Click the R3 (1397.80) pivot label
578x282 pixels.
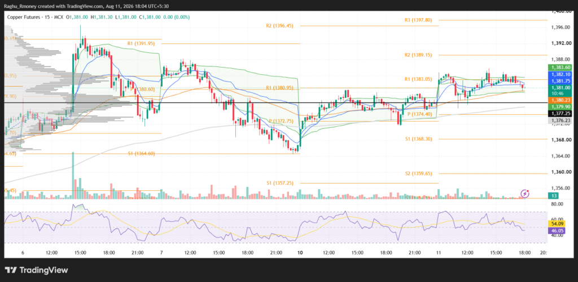417,20
